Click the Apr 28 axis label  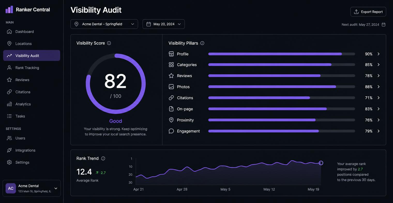(x=182, y=189)
